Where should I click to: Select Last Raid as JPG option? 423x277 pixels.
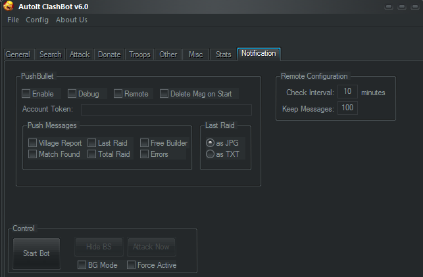pos(210,142)
